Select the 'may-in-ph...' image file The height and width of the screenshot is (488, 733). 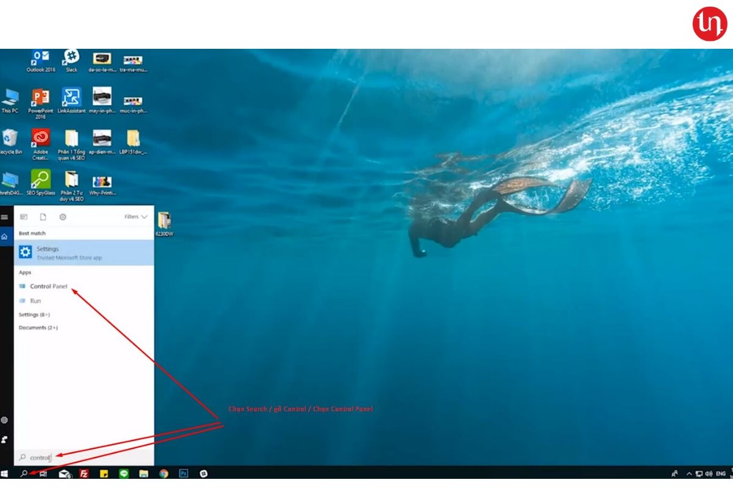102,101
